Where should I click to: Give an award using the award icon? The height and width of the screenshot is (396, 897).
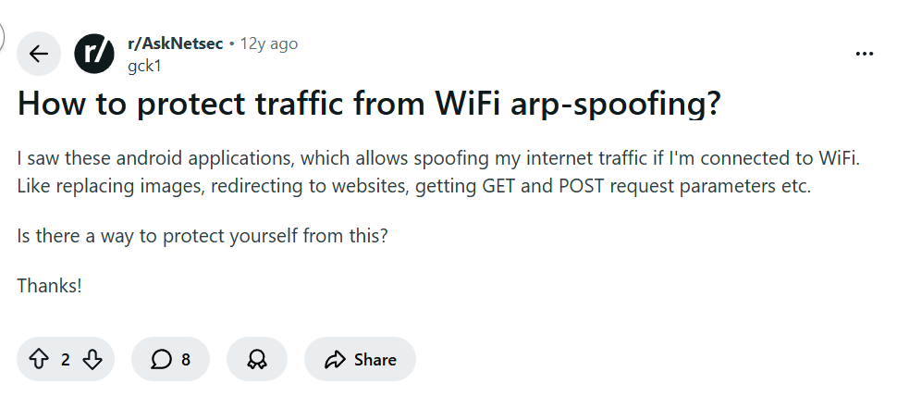pos(255,360)
